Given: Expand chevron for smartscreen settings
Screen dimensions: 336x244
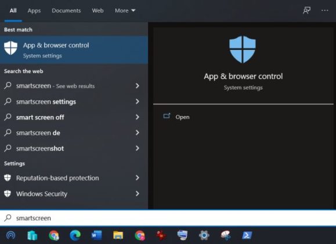Looking at the screenshot, I should click(138, 101).
